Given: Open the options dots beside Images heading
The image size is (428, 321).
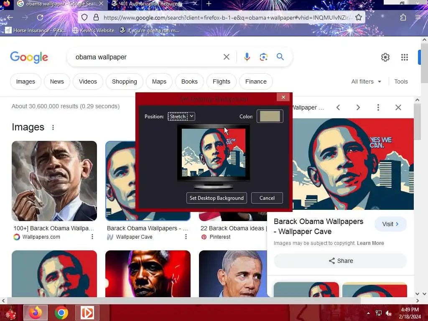Looking at the screenshot, I should coord(53,127).
